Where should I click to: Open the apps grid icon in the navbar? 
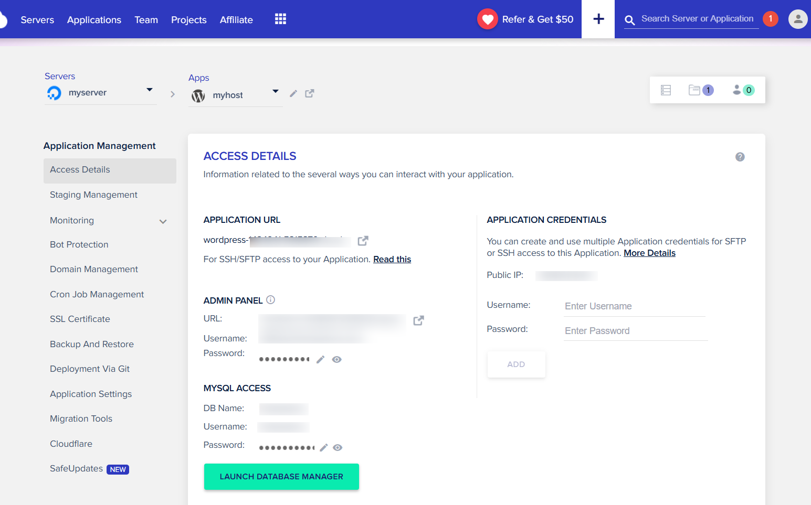pyautogui.click(x=280, y=19)
